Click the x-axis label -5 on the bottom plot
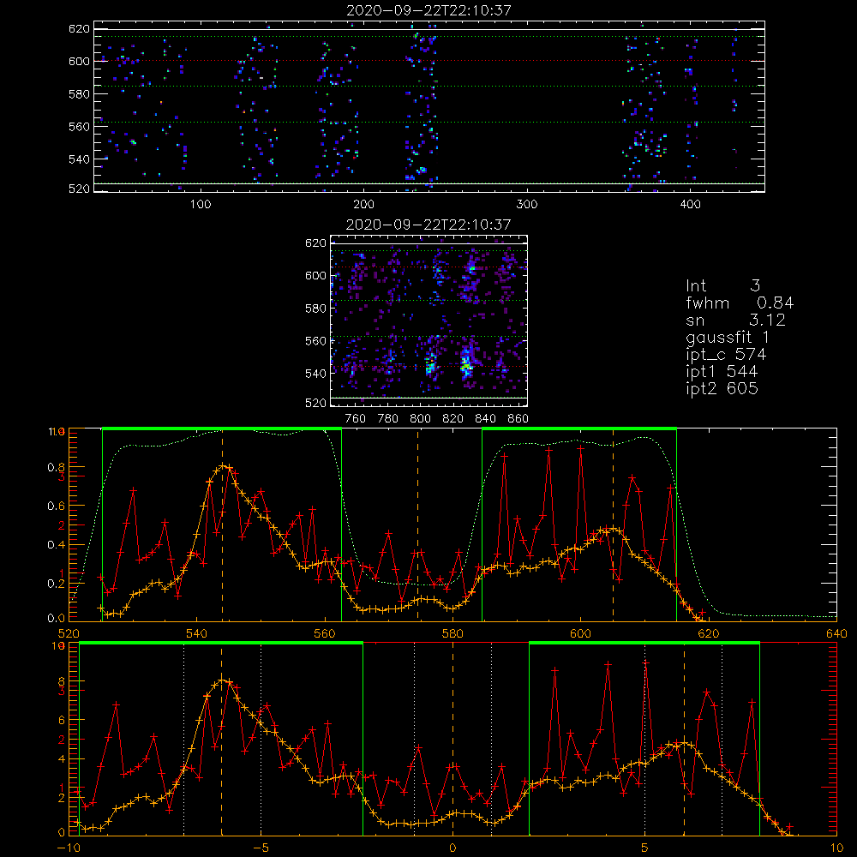 [261, 848]
